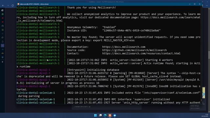This screenshot has height=118, width=210.
Task: Open the github.com/meilisearch/meilisearch link
Action: click(135, 50)
